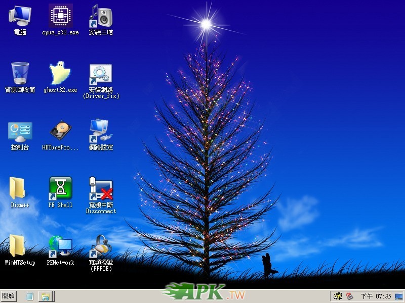Select the 資源回收筒 recycle bin icon
This screenshot has height=303, width=405.
click(20, 73)
